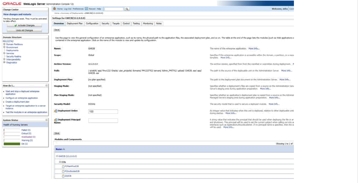Collapse the EJBs group in modules table

click(x=60, y=162)
